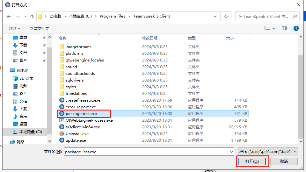Click the QtWebEngineProcess.exe file icon
The height and width of the screenshot is (172, 306).
click(x=62, y=120)
